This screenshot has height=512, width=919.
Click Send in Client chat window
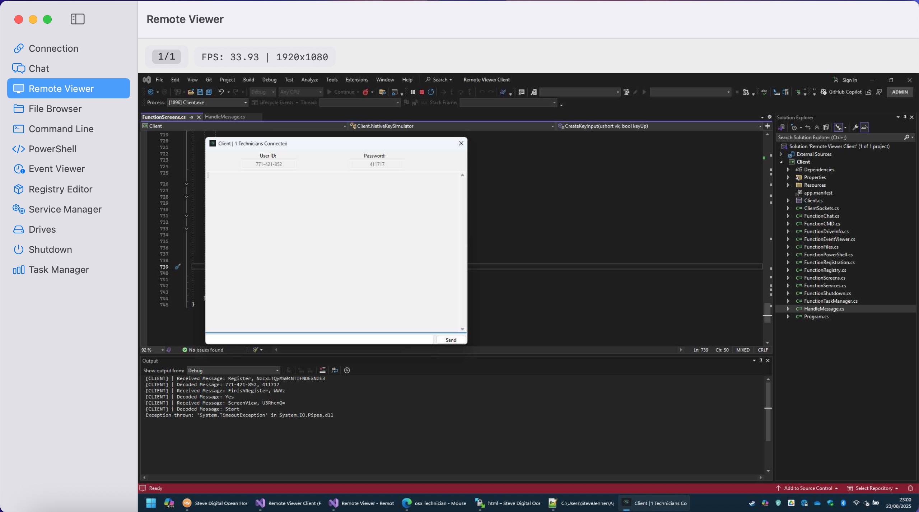point(451,340)
